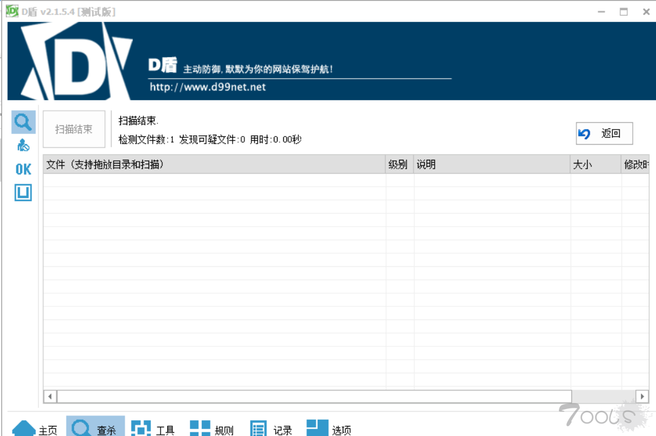Close the D盾 window
The image size is (656, 436).
pyautogui.click(x=647, y=12)
